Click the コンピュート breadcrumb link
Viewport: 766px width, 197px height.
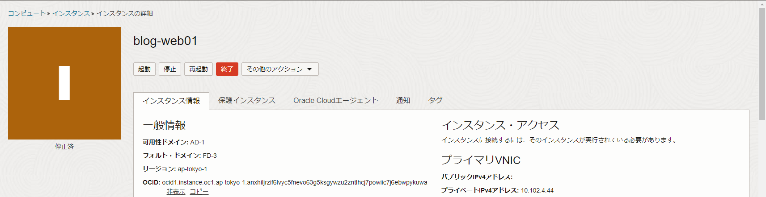[x=27, y=13]
